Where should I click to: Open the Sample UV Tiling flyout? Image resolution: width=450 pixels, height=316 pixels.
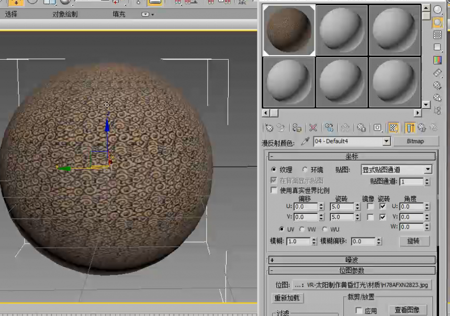coord(437,47)
